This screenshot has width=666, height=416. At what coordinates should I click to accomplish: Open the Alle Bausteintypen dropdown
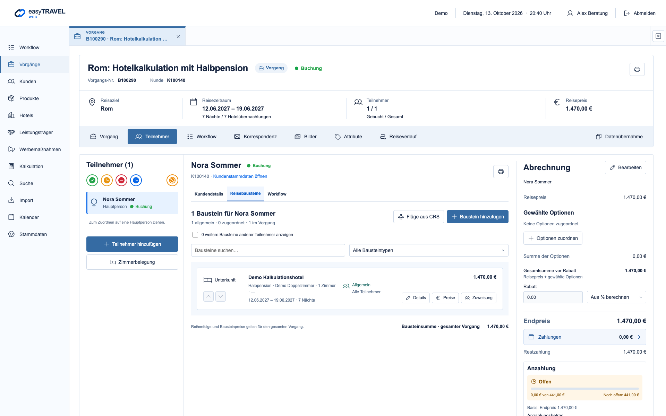pyautogui.click(x=429, y=250)
